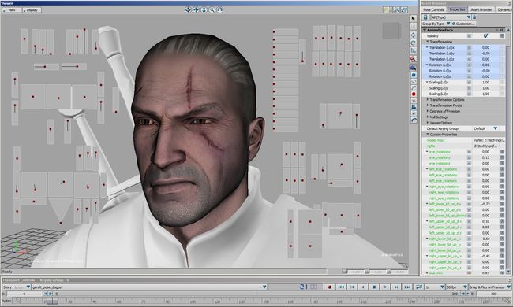Jump to the start of the take

[341, 287]
